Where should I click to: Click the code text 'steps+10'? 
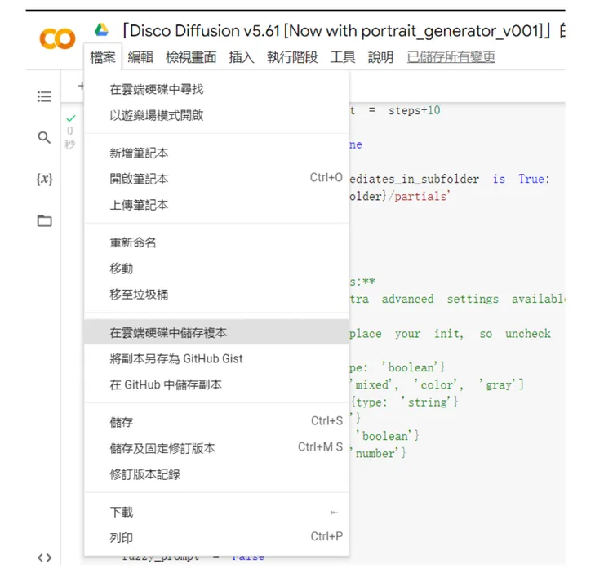(414, 110)
